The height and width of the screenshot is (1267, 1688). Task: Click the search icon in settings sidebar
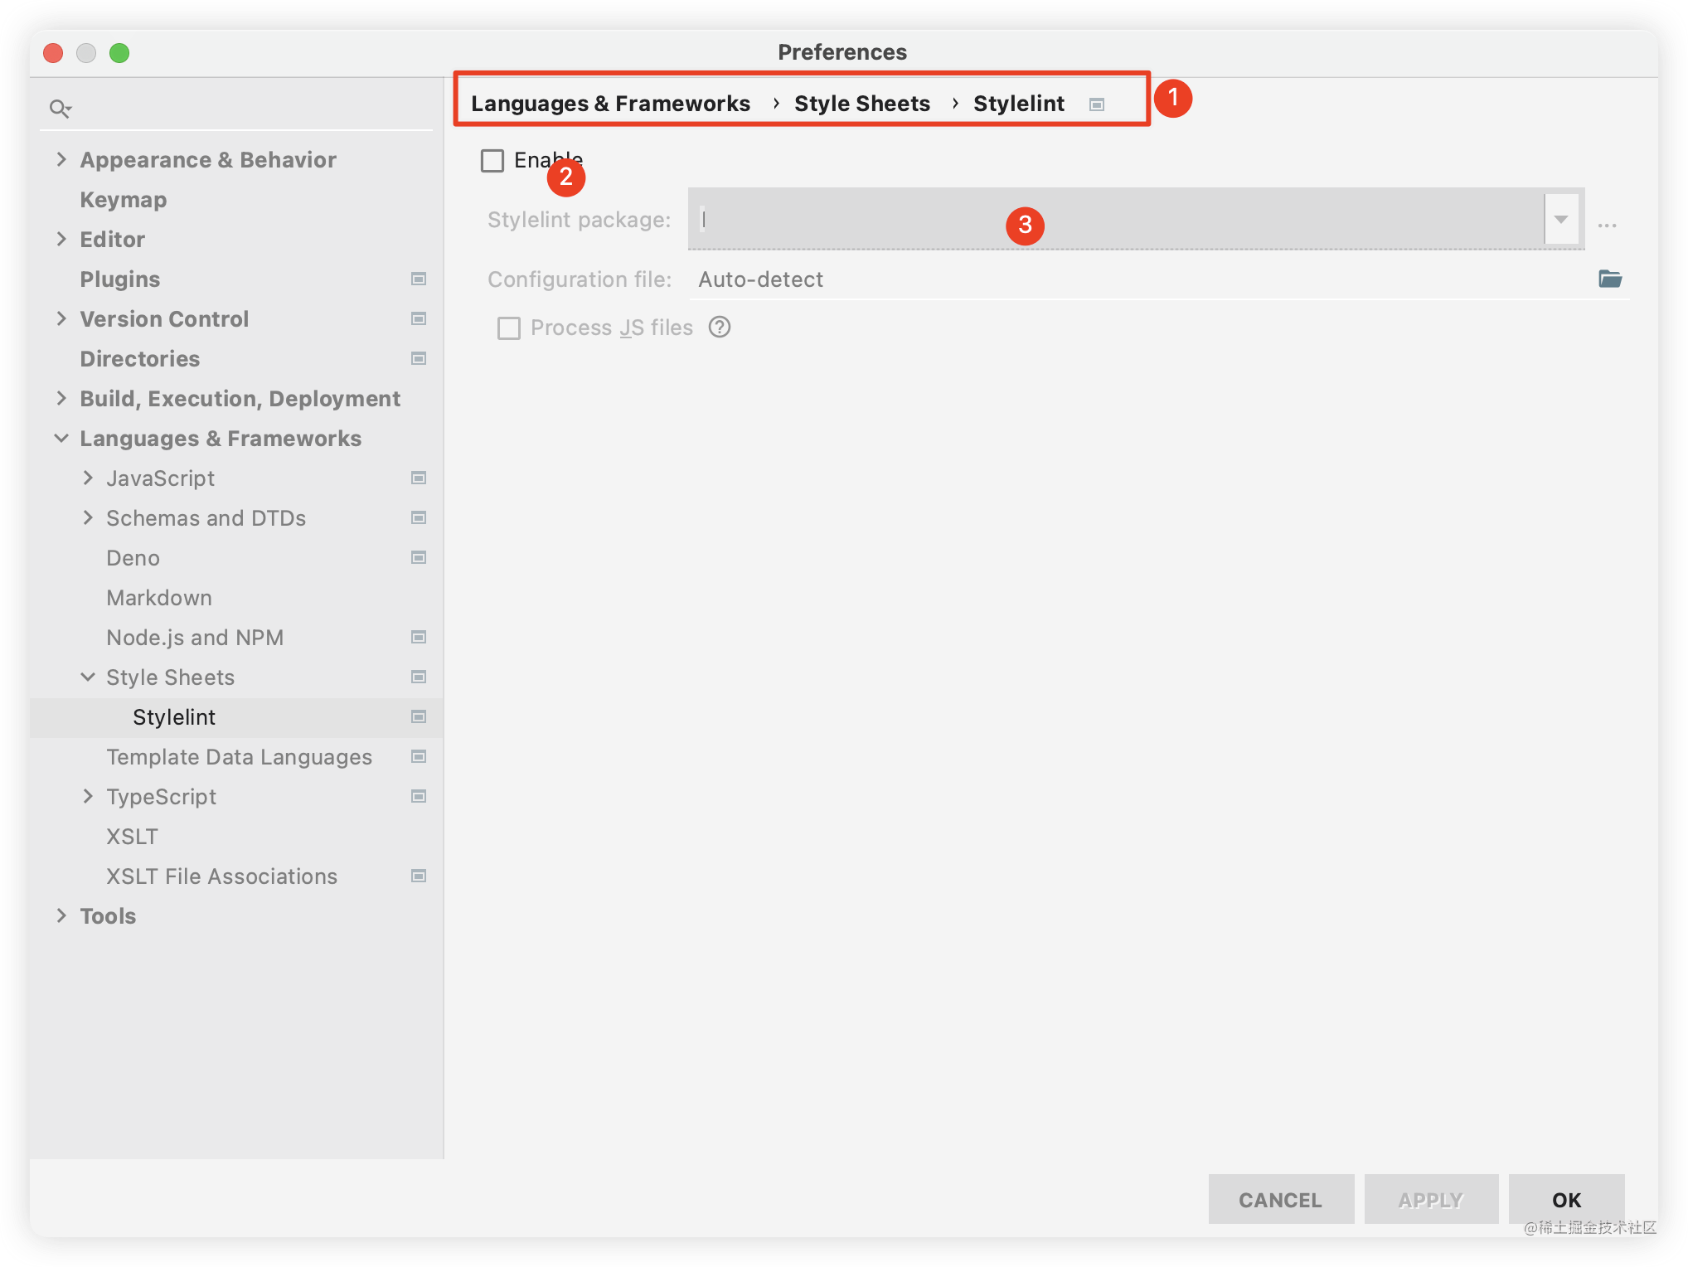(60, 109)
